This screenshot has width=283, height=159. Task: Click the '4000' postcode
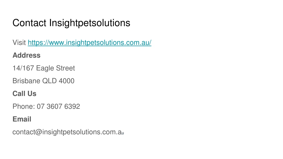pyautogui.click(x=67, y=81)
